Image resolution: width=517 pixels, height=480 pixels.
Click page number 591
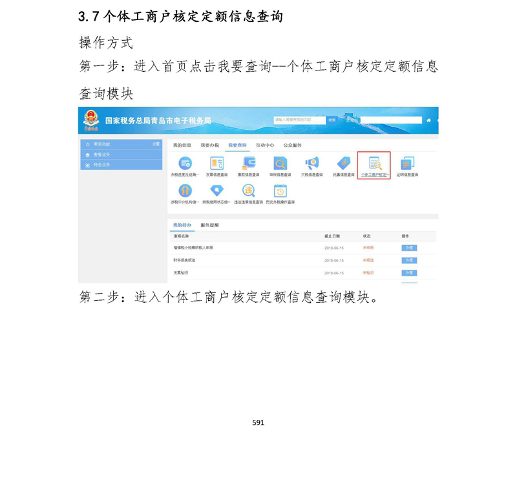point(258,422)
